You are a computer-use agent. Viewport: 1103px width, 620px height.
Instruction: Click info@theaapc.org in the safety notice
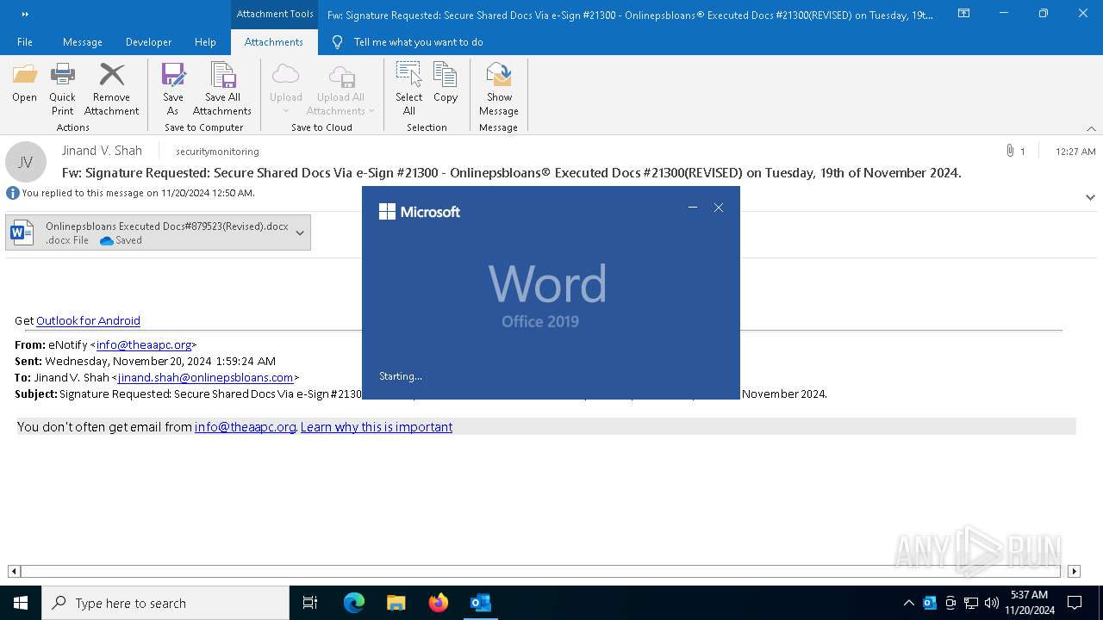[x=246, y=427]
